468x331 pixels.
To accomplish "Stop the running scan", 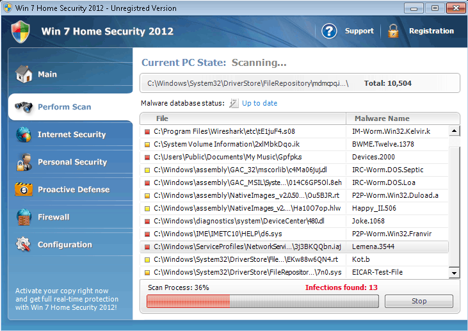I will (419, 301).
